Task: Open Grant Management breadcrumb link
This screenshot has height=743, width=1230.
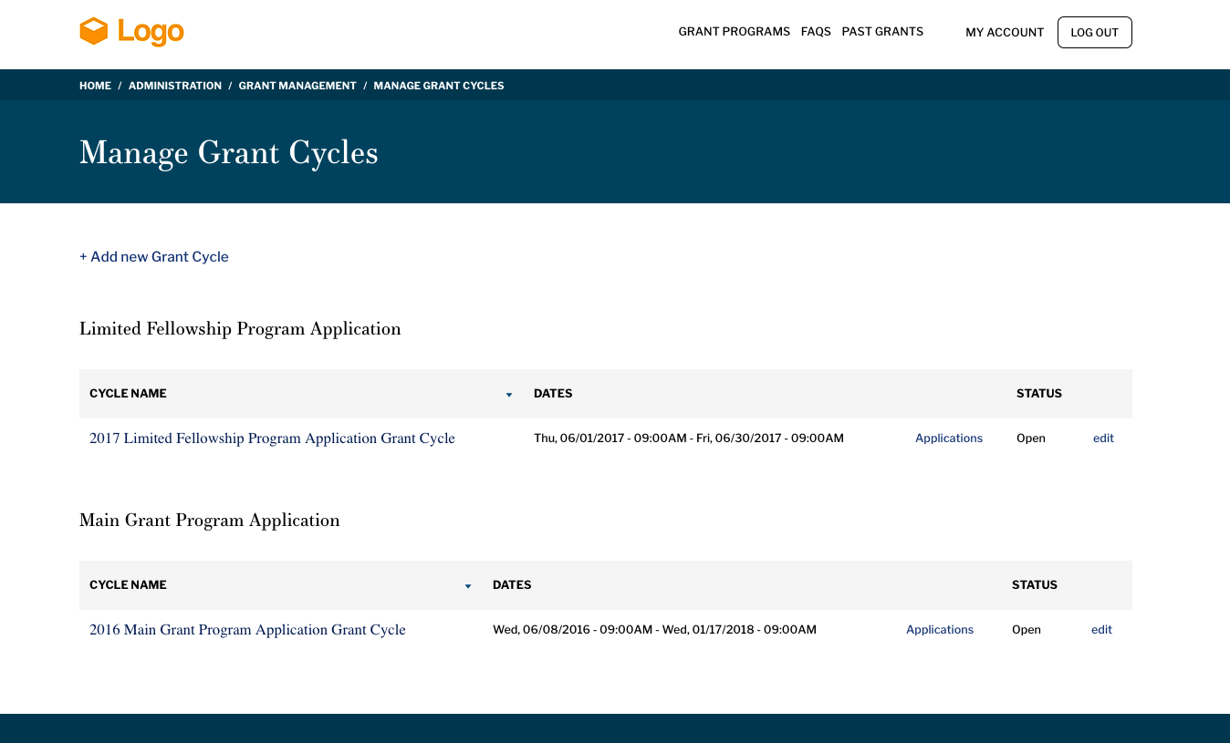Action: click(297, 86)
